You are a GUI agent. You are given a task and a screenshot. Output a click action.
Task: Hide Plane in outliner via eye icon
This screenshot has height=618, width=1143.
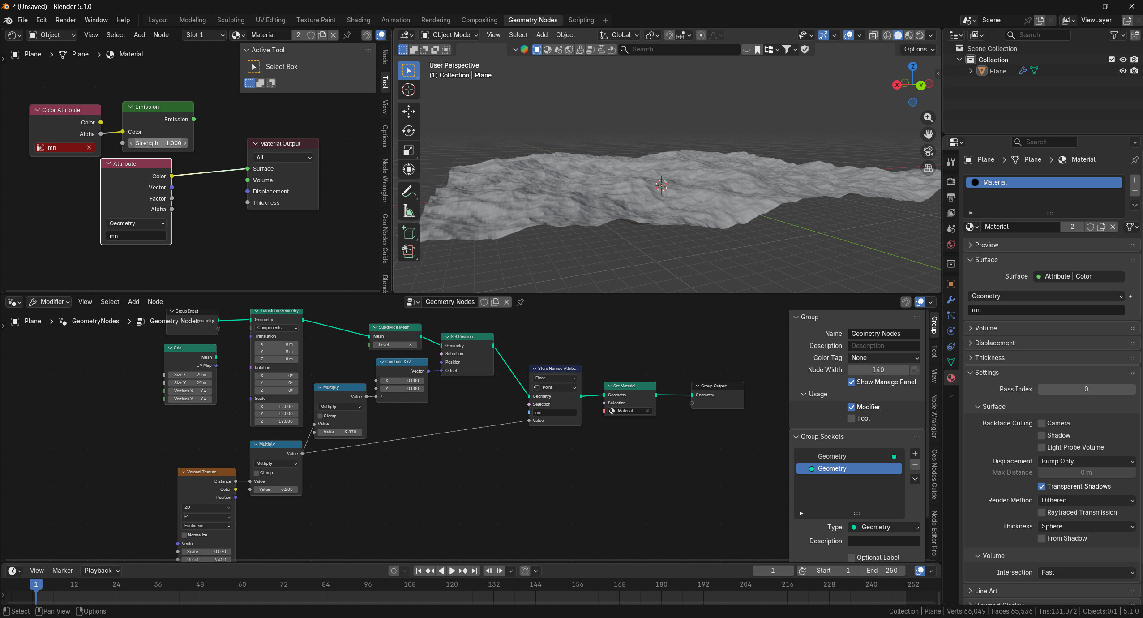tap(1122, 71)
